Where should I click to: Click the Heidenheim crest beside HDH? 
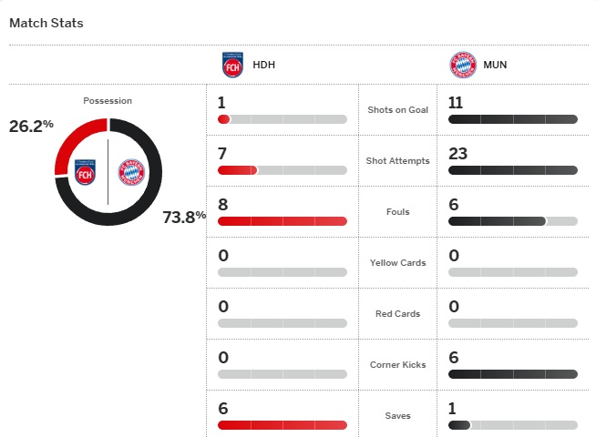point(233,66)
